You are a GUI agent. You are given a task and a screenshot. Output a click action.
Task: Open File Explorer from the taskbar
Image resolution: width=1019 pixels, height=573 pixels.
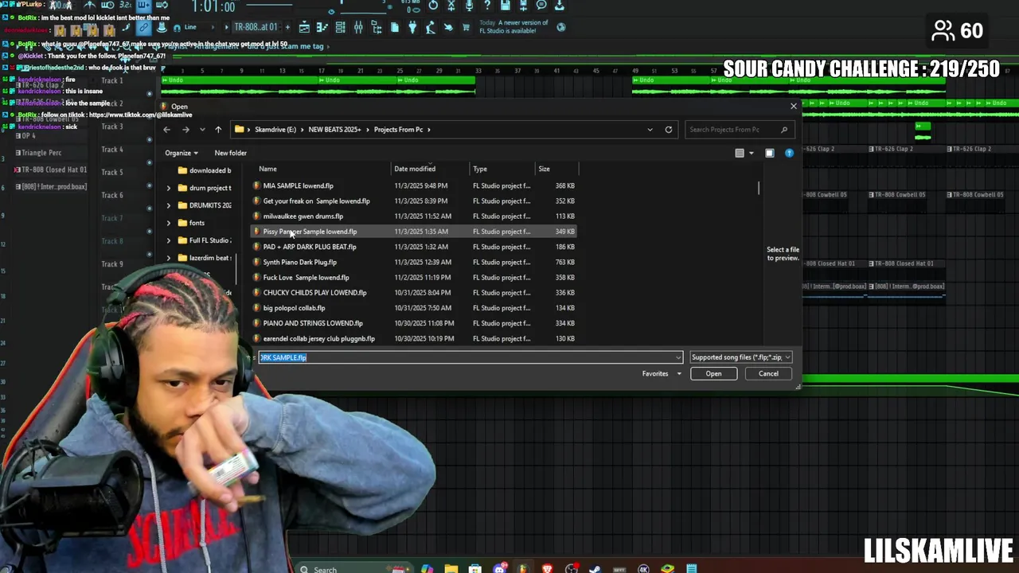pos(451,568)
